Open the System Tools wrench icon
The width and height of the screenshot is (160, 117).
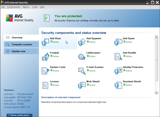tap(45, 71)
